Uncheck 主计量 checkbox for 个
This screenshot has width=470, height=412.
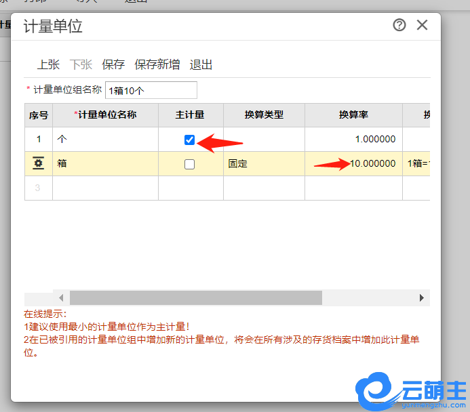(190, 140)
